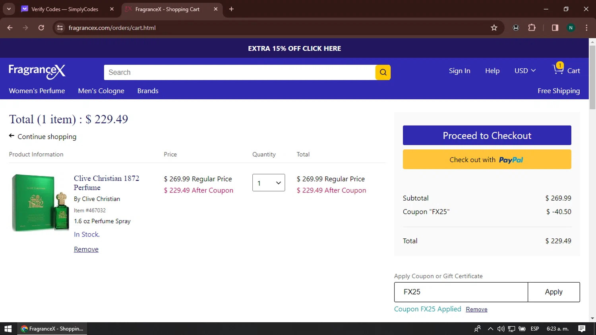Open the Clive Christian 1872 Perfume product link
Viewport: 596px width, 335px height.
(x=106, y=183)
